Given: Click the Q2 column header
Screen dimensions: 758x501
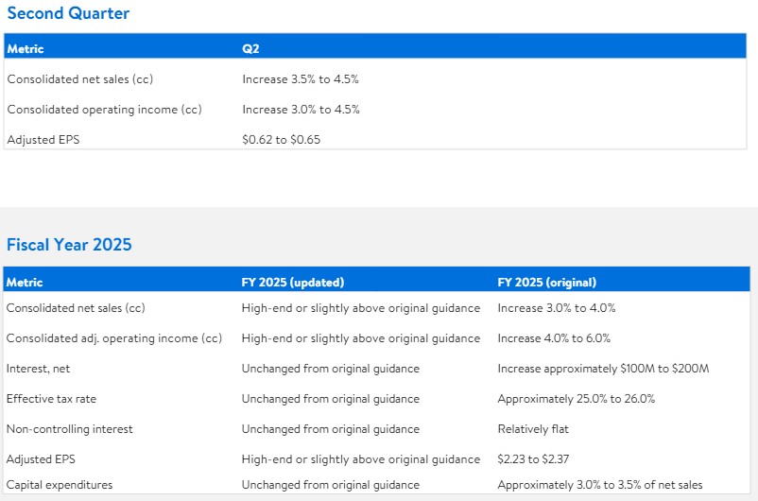Looking at the screenshot, I should point(250,49).
